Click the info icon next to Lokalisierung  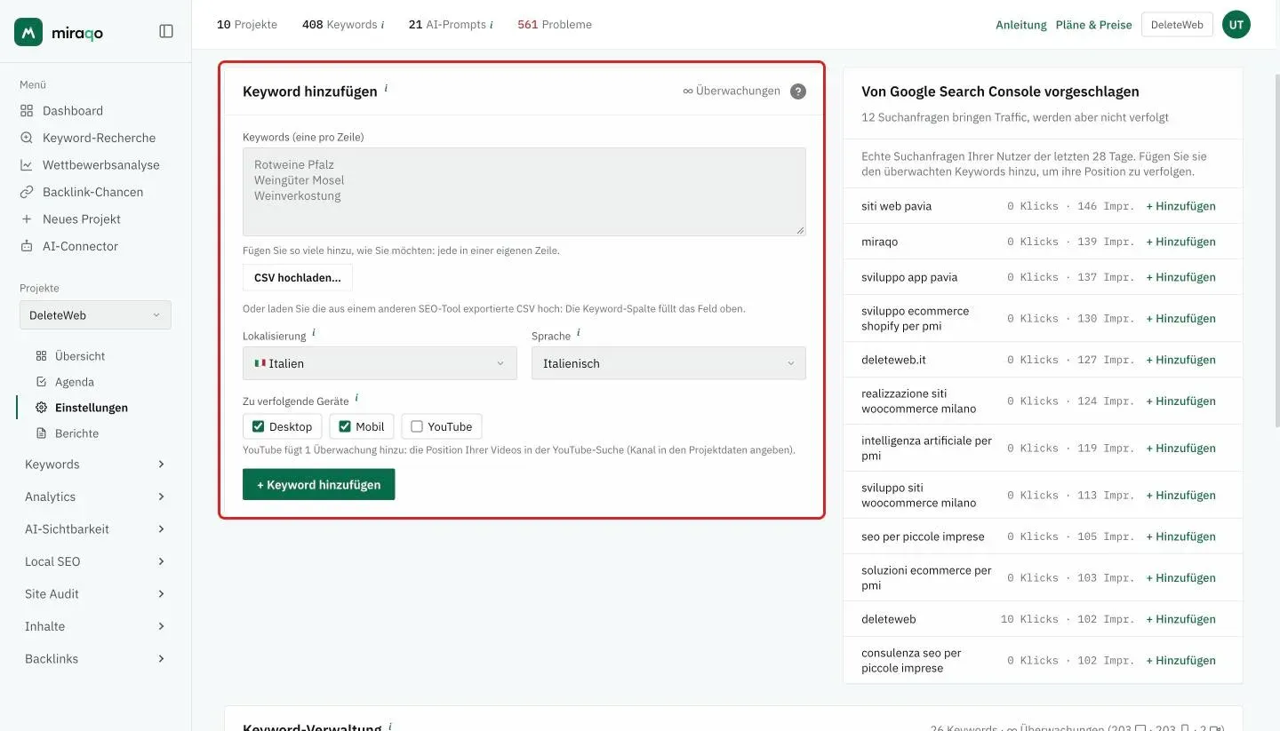pos(314,334)
